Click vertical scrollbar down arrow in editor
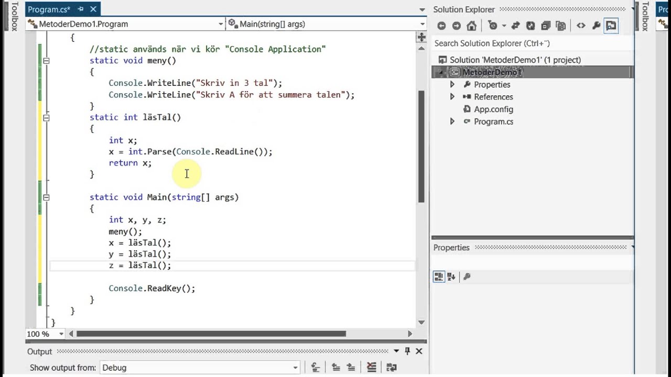 [421, 323]
